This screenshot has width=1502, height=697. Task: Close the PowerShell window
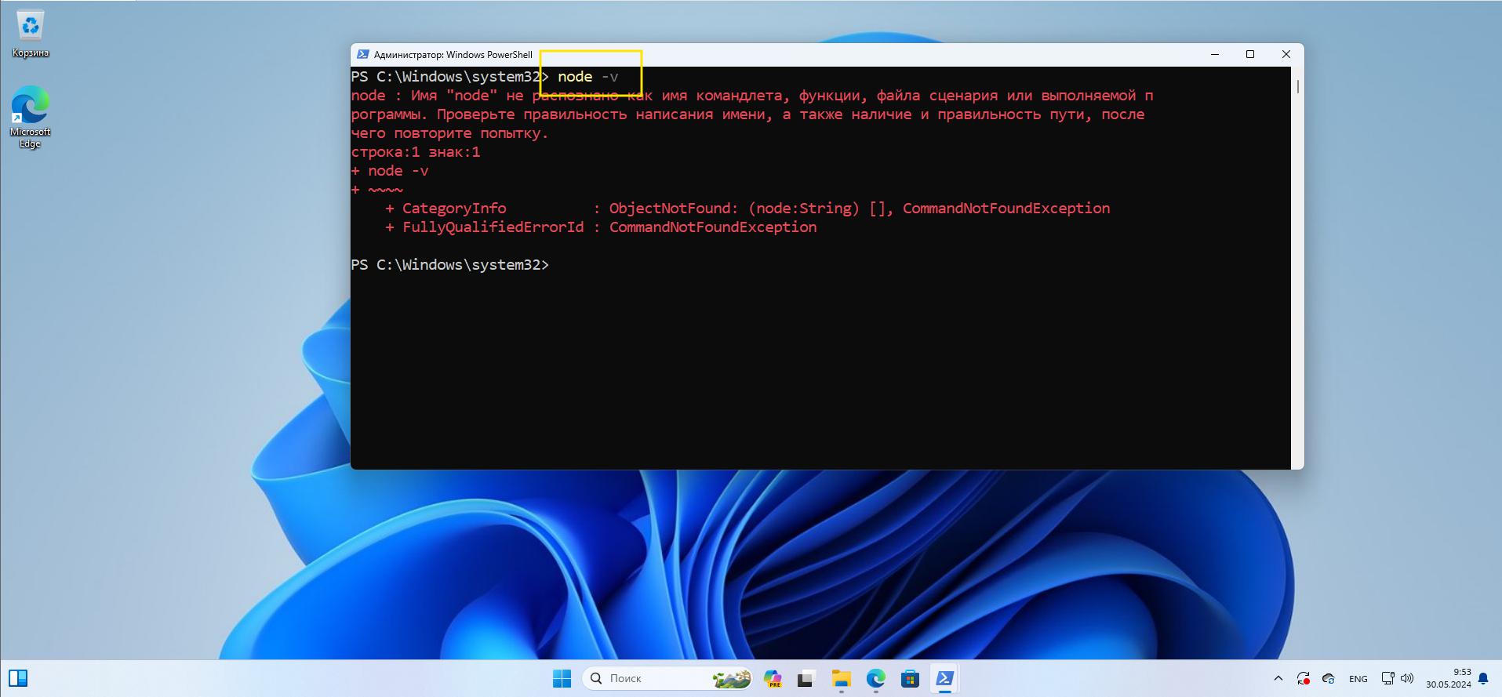[x=1286, y=54]
